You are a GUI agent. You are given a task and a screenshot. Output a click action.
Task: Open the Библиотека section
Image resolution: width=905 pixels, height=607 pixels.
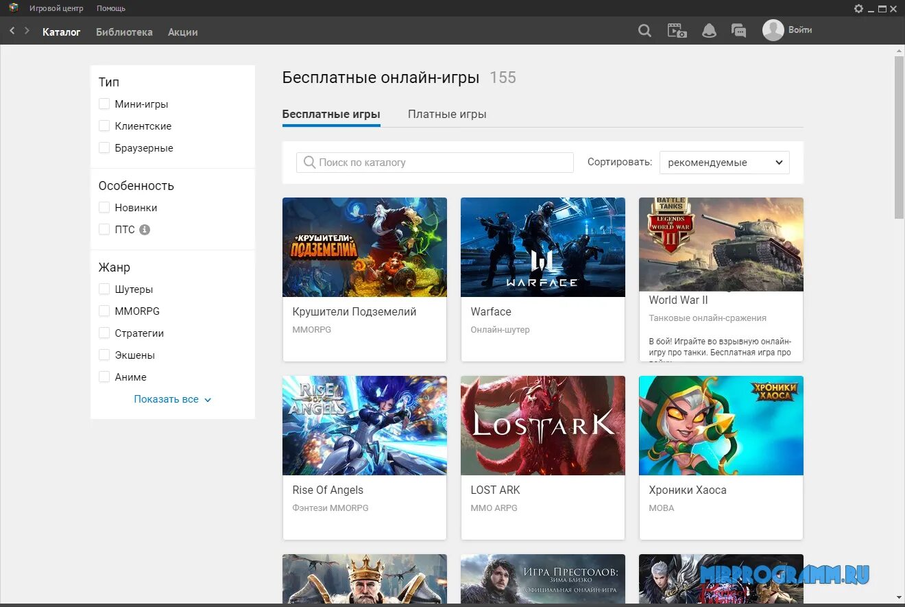coord(124,32)
